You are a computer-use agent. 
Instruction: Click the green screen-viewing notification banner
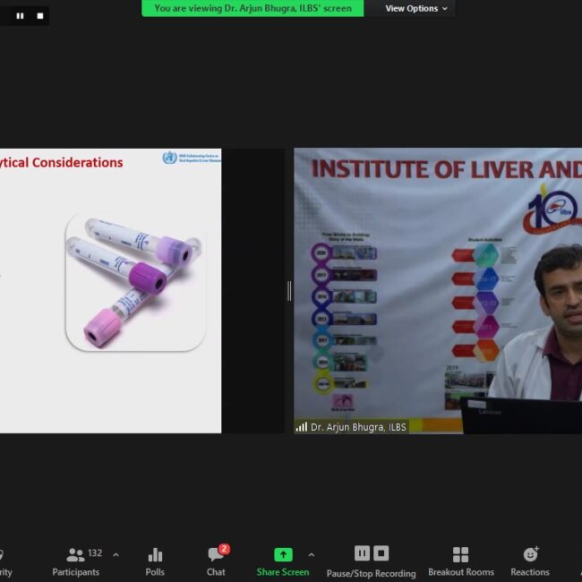tap(252, 8)
